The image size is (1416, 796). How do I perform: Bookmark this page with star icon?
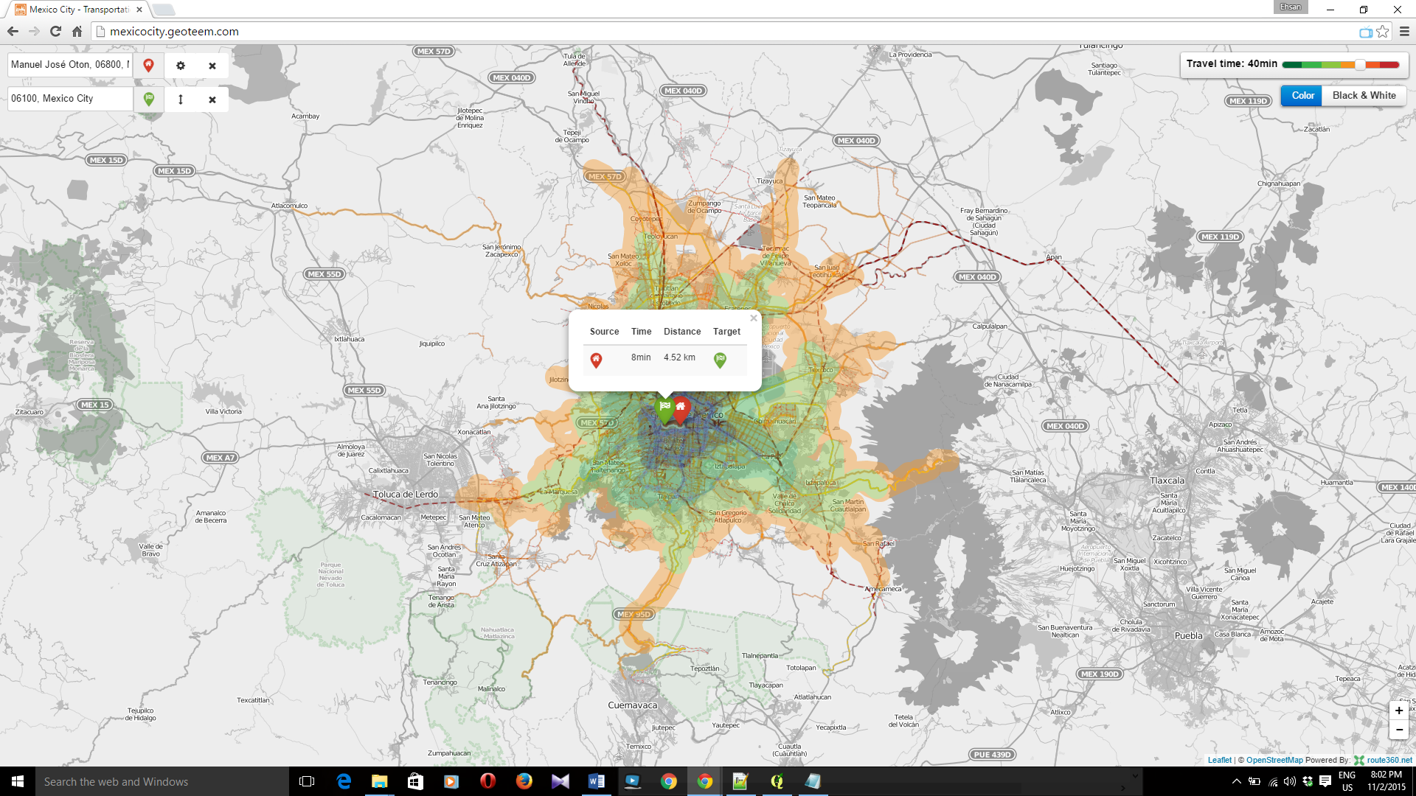1383,32
